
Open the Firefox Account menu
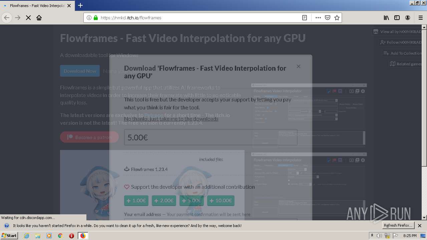click(408, 18)
